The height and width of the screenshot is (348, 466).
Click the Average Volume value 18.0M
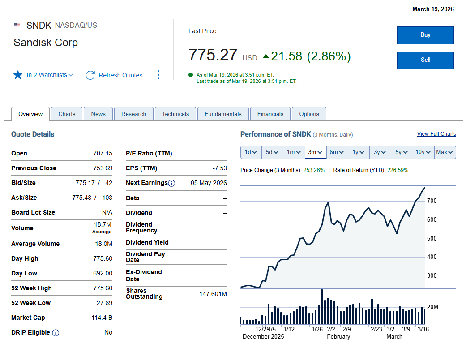pyautogui.click(x=103, y=244)
